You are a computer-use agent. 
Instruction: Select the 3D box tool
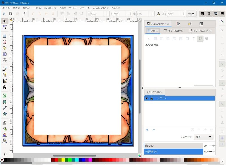point(5,54)
